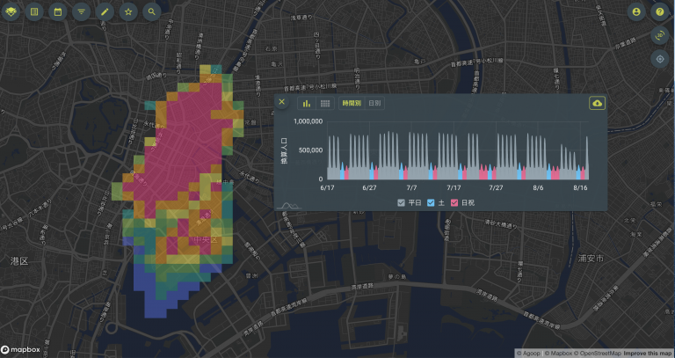Open the calendar date picker icon

(x=58, y=12)
